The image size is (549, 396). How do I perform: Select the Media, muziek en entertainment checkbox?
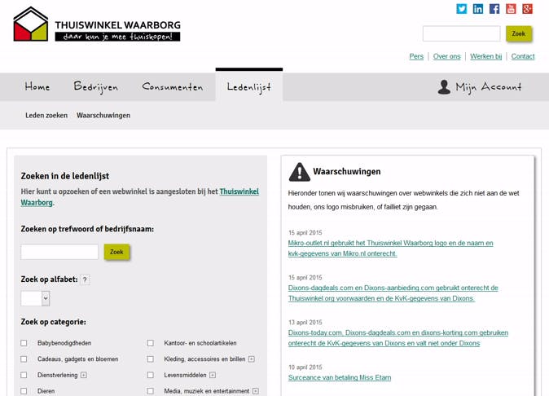point(150,391)
